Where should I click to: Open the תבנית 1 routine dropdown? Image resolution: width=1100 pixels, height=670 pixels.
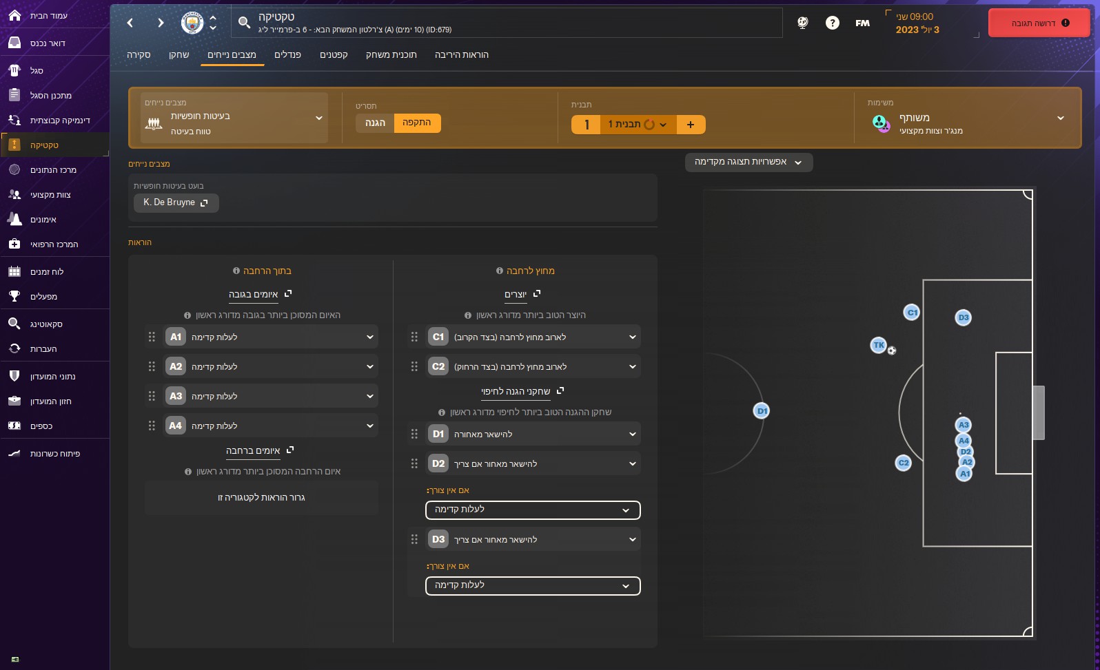(637, 125)
